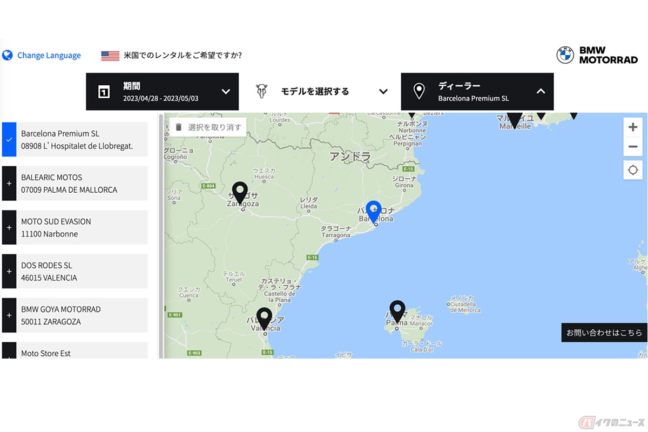Screen dimensions: 648x432
Task: Select Barcelona Premium SL list entry text
Action: click(60, 133)
